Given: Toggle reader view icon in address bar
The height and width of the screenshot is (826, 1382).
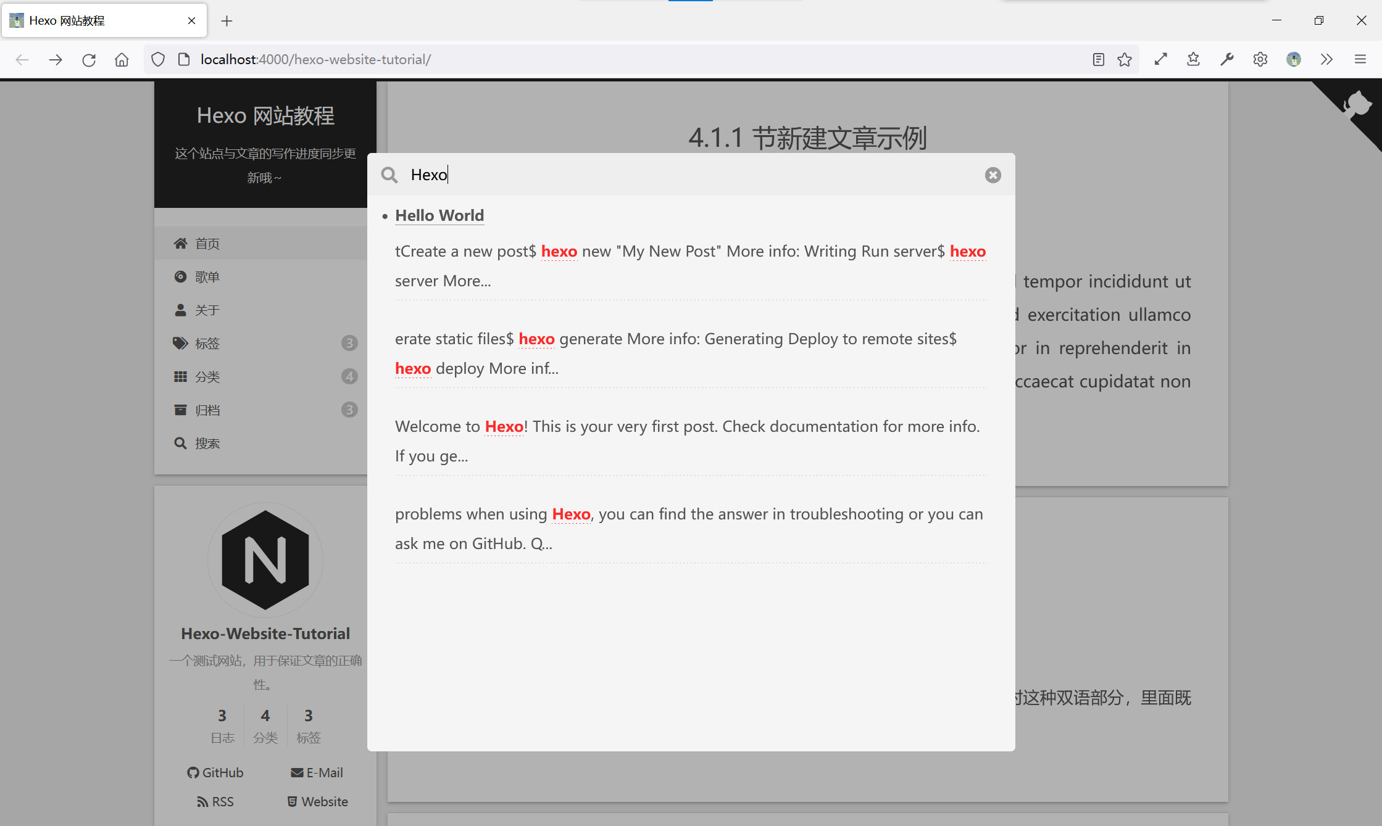Looking at the screenshot, I should 1098,59.
